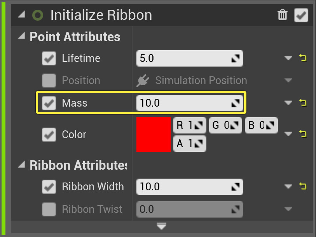Open the Mass value dropdown arrow
This screenshot has height=237, width=316.
coord(288,103)
